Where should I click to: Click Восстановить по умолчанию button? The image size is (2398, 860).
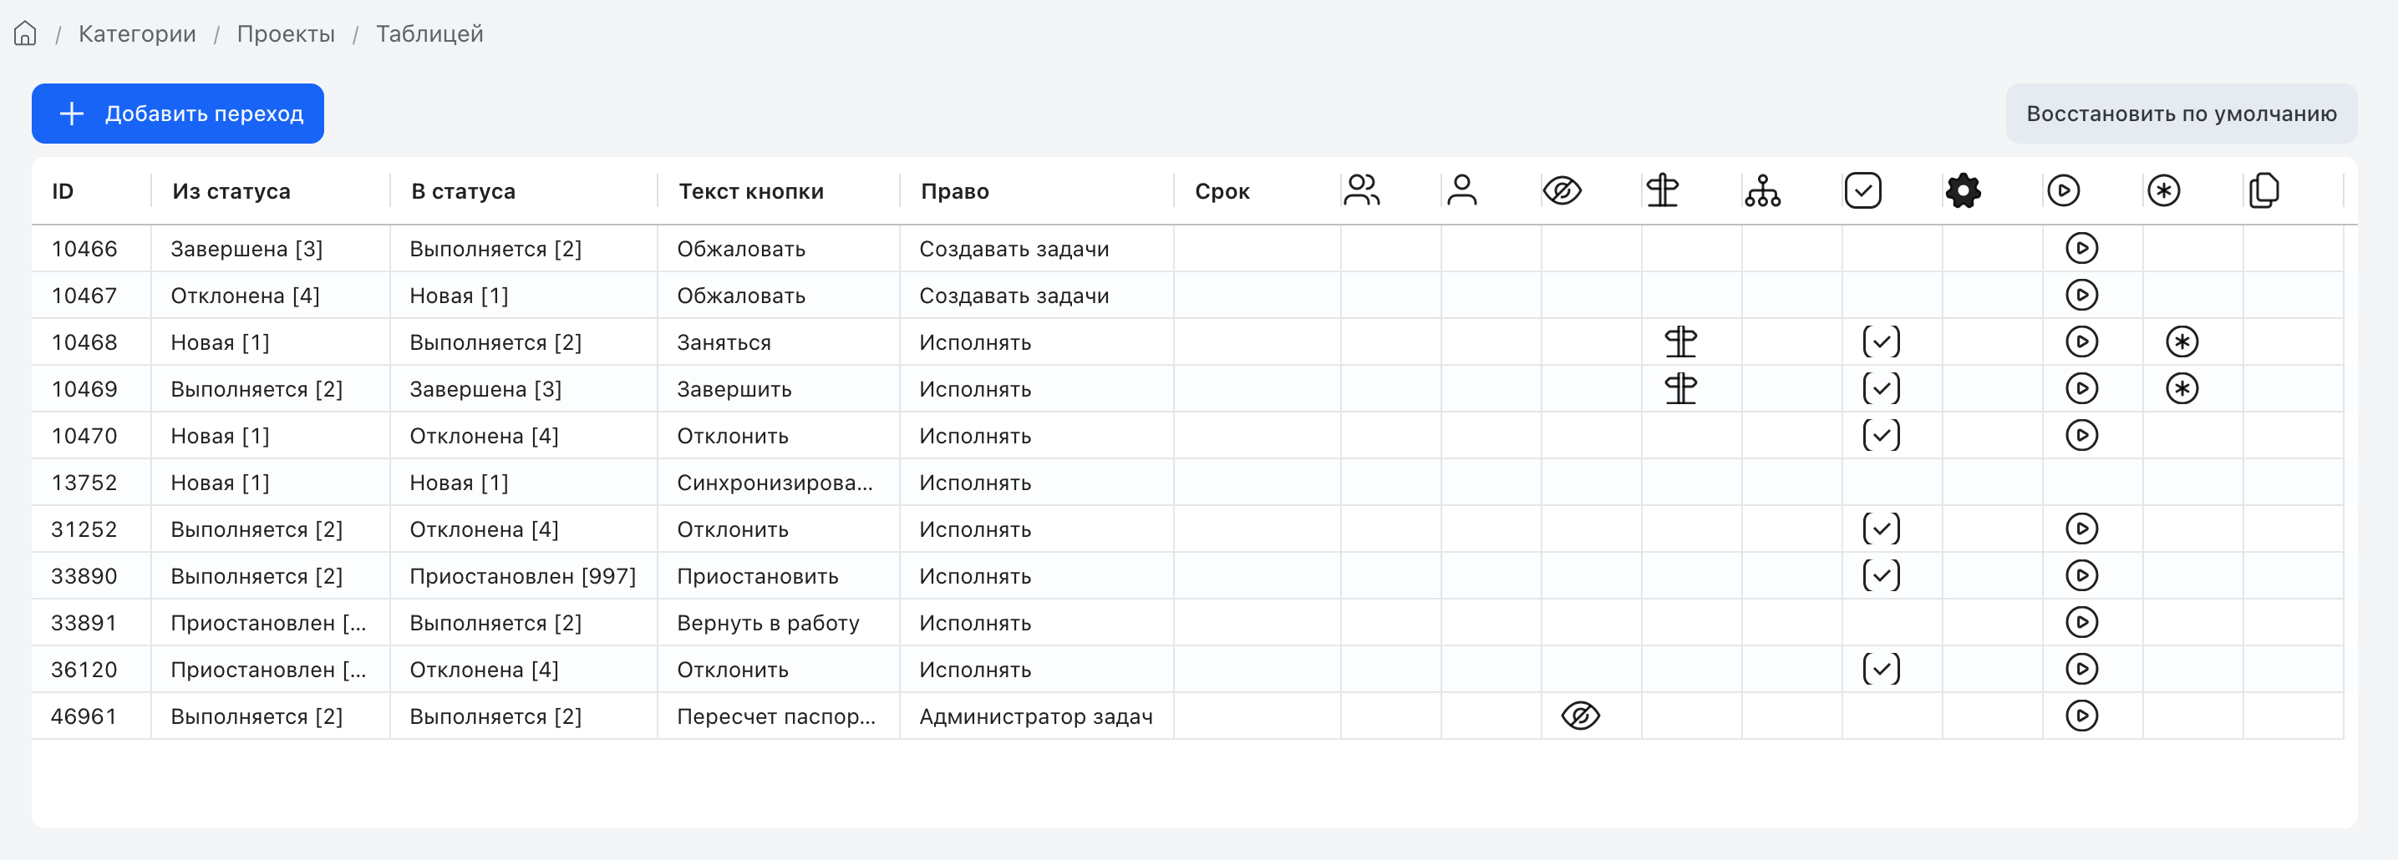(2181, 114)
